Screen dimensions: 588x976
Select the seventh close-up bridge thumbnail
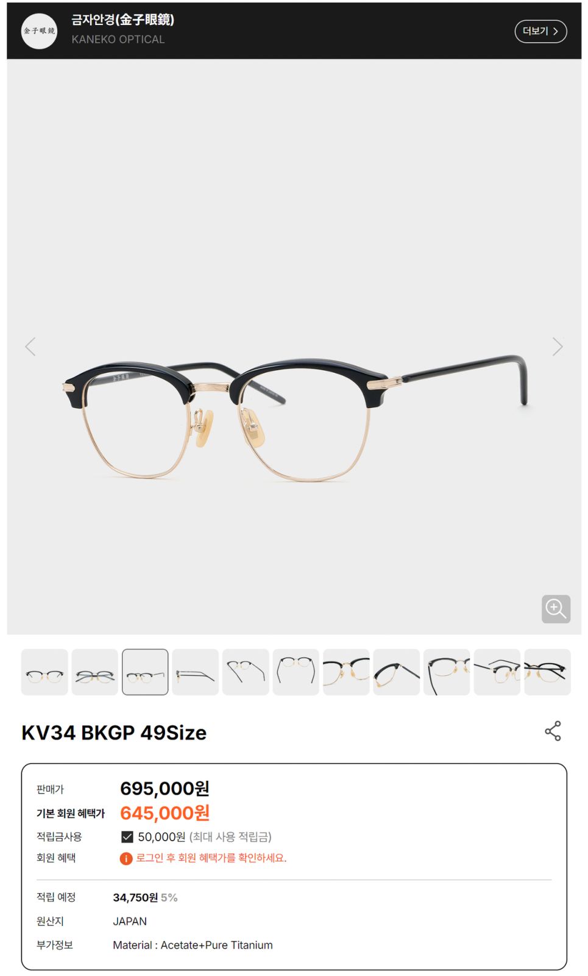click(x=346, y=672)
